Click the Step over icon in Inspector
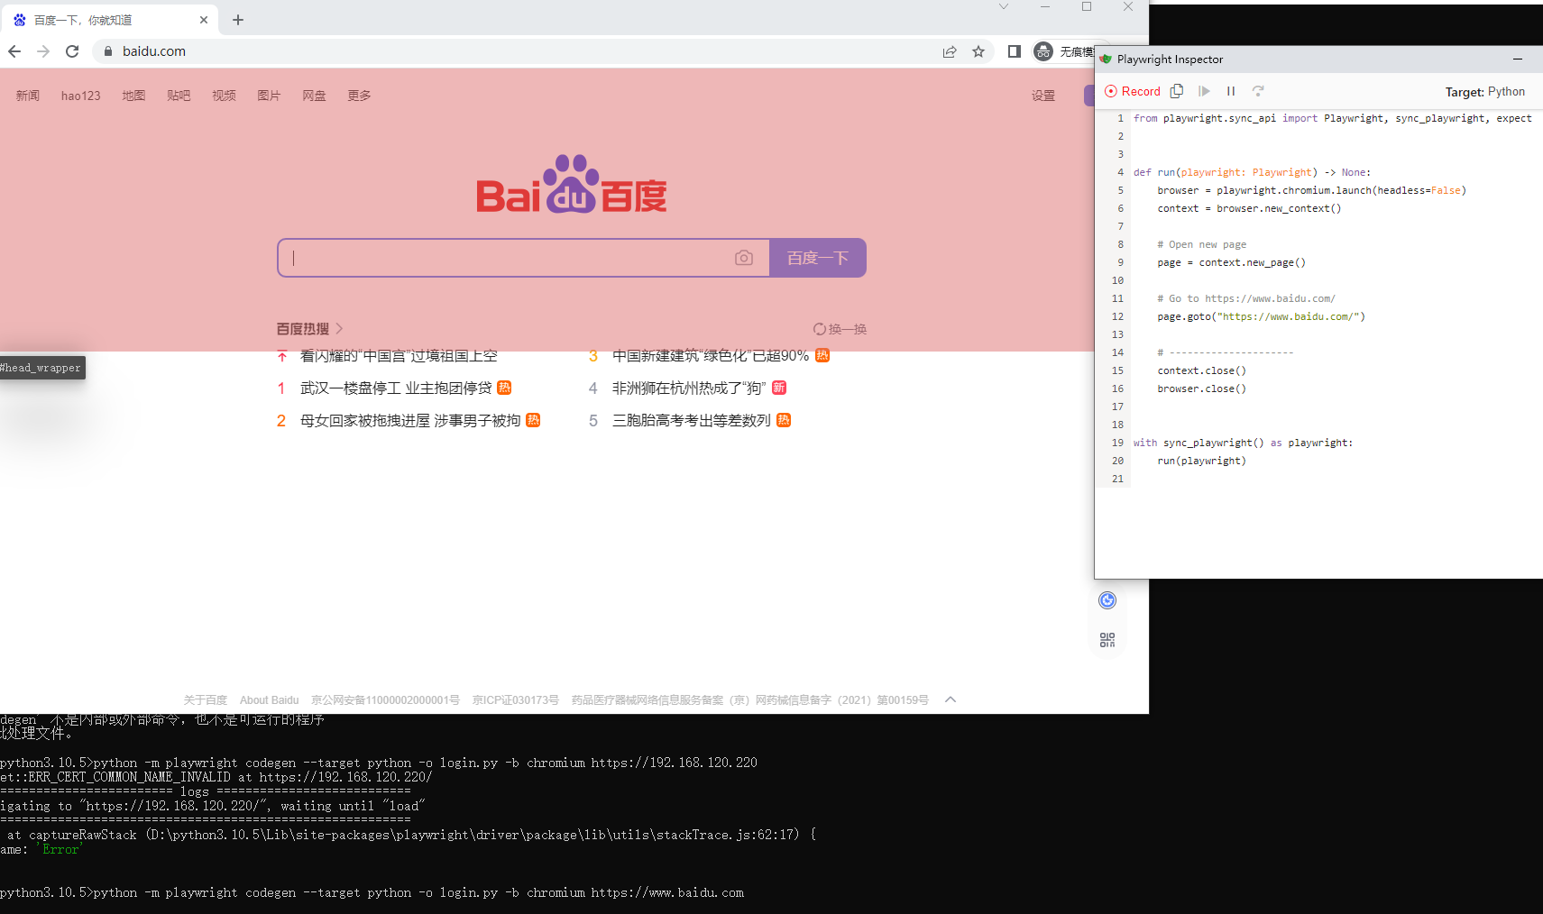Image resolution: width=1543 pixels, height=914 pixels. (x=1258, y=91)
